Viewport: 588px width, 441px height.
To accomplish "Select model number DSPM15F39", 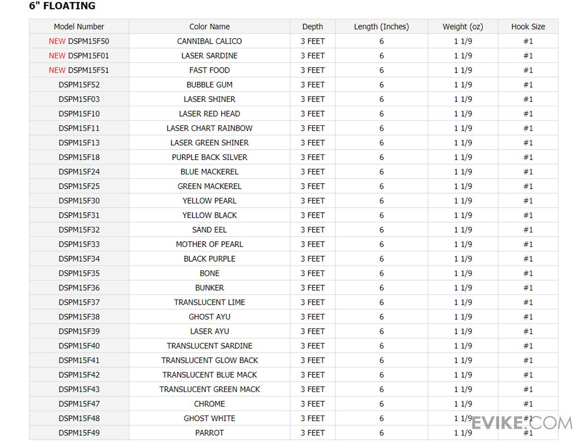I will 79,331.
